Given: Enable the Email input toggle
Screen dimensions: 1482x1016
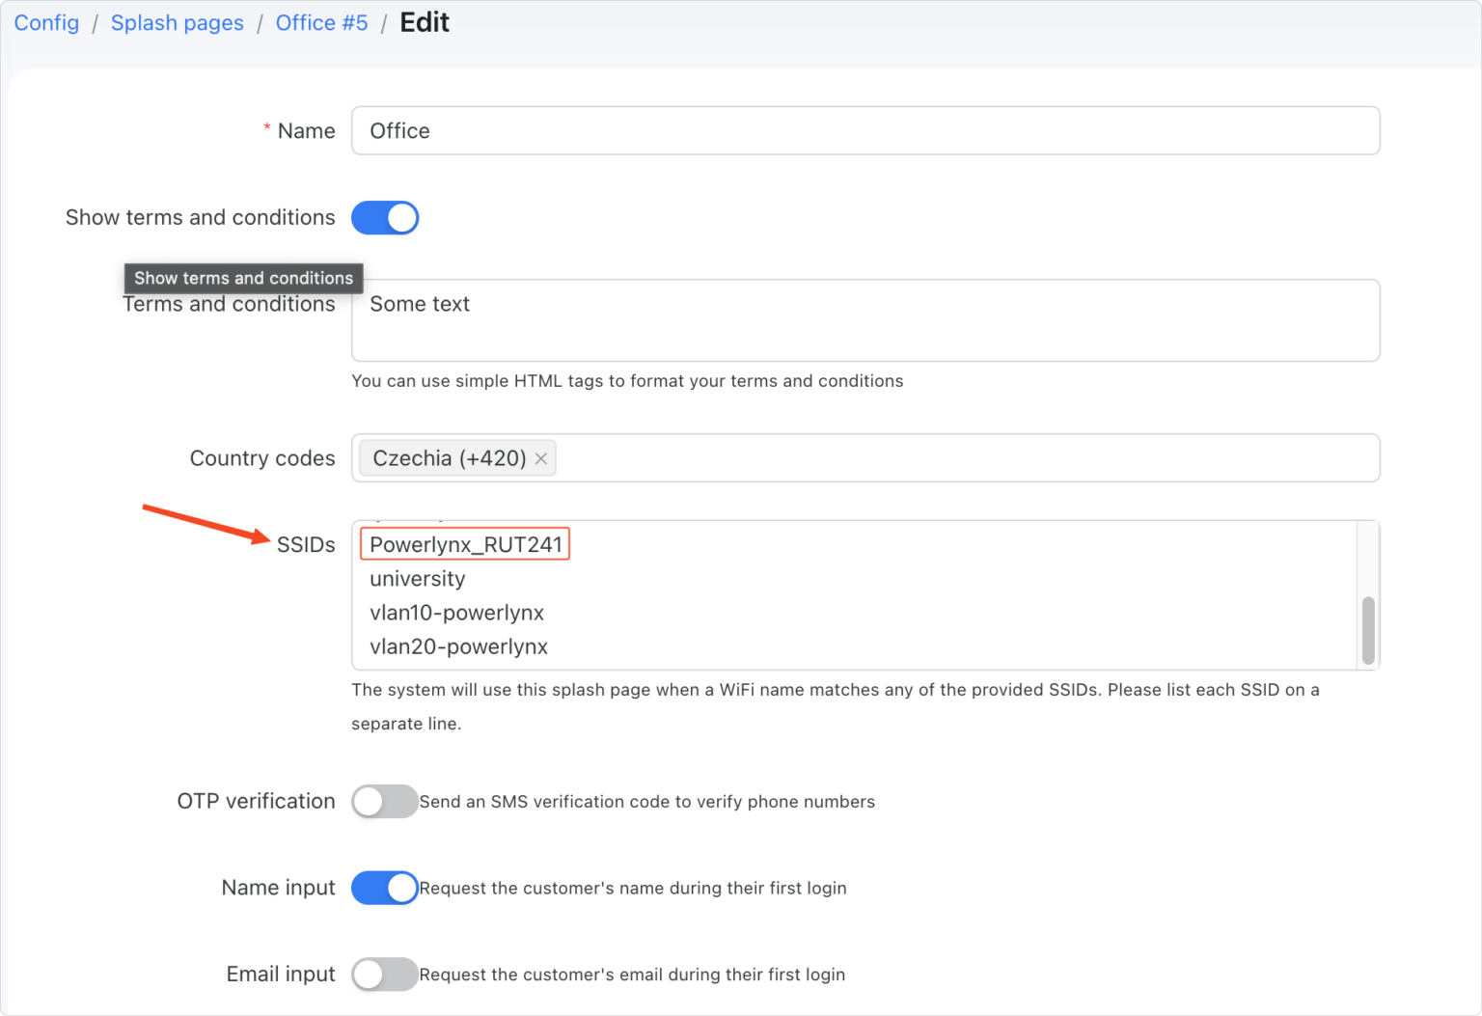Looking at the screenshot, I should (385, 975).
